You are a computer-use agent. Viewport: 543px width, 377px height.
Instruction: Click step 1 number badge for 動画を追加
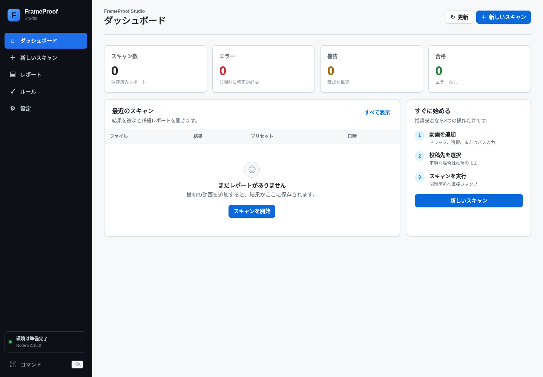420,135
